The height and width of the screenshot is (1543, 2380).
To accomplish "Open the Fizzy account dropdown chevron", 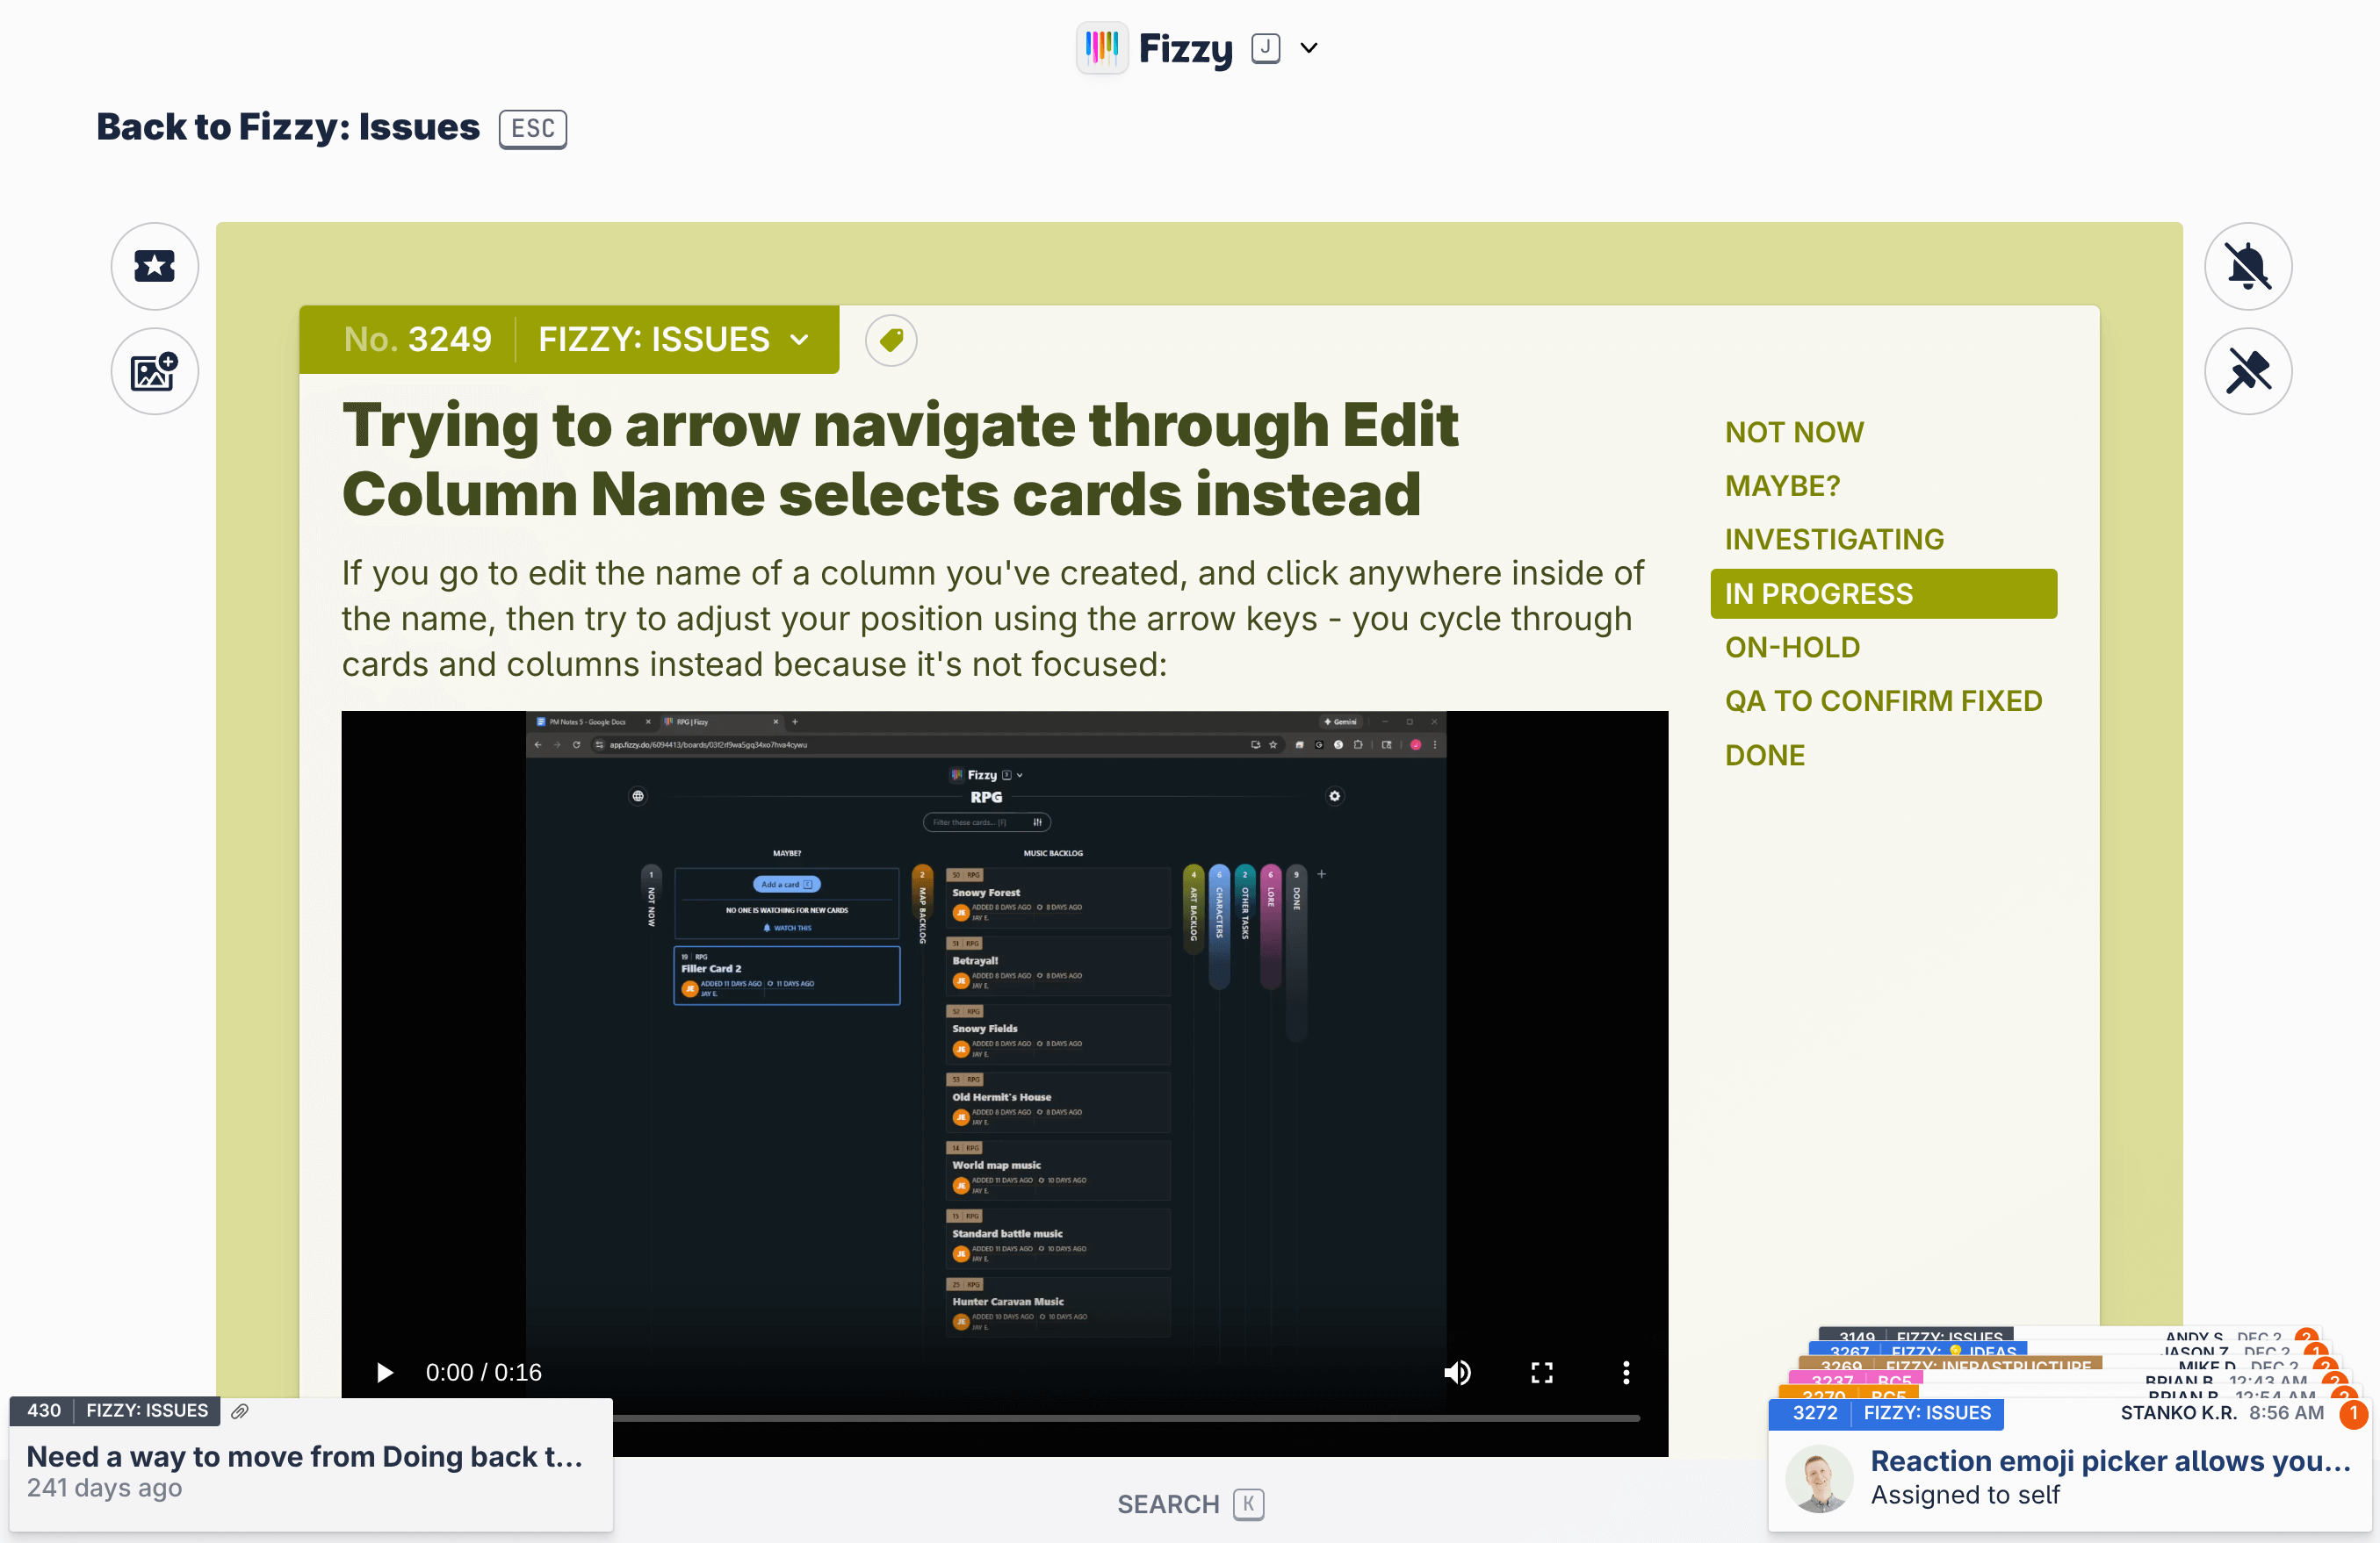I will 1308,48.
